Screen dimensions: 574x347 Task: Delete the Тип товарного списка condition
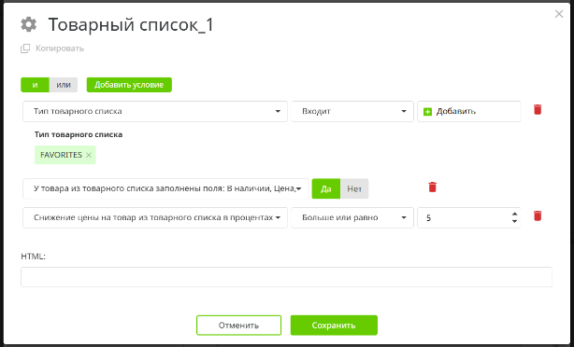coord(538,109)
